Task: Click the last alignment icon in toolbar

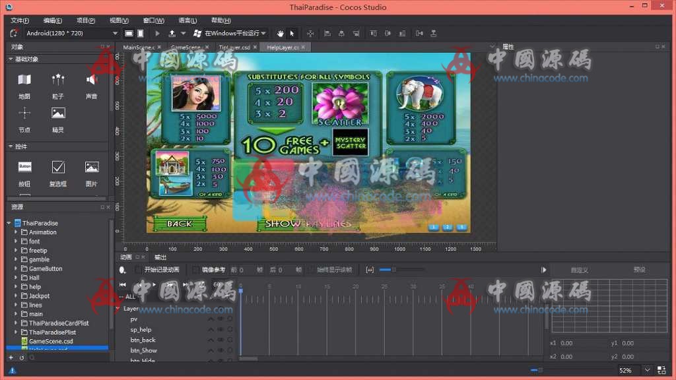Action: click(x=434, y=33)
